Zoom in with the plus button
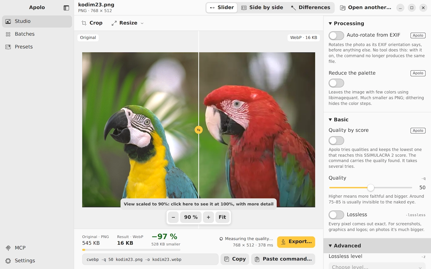Viewport: 431px width, 269px height. pyautogui.click(x=208, y=217)
